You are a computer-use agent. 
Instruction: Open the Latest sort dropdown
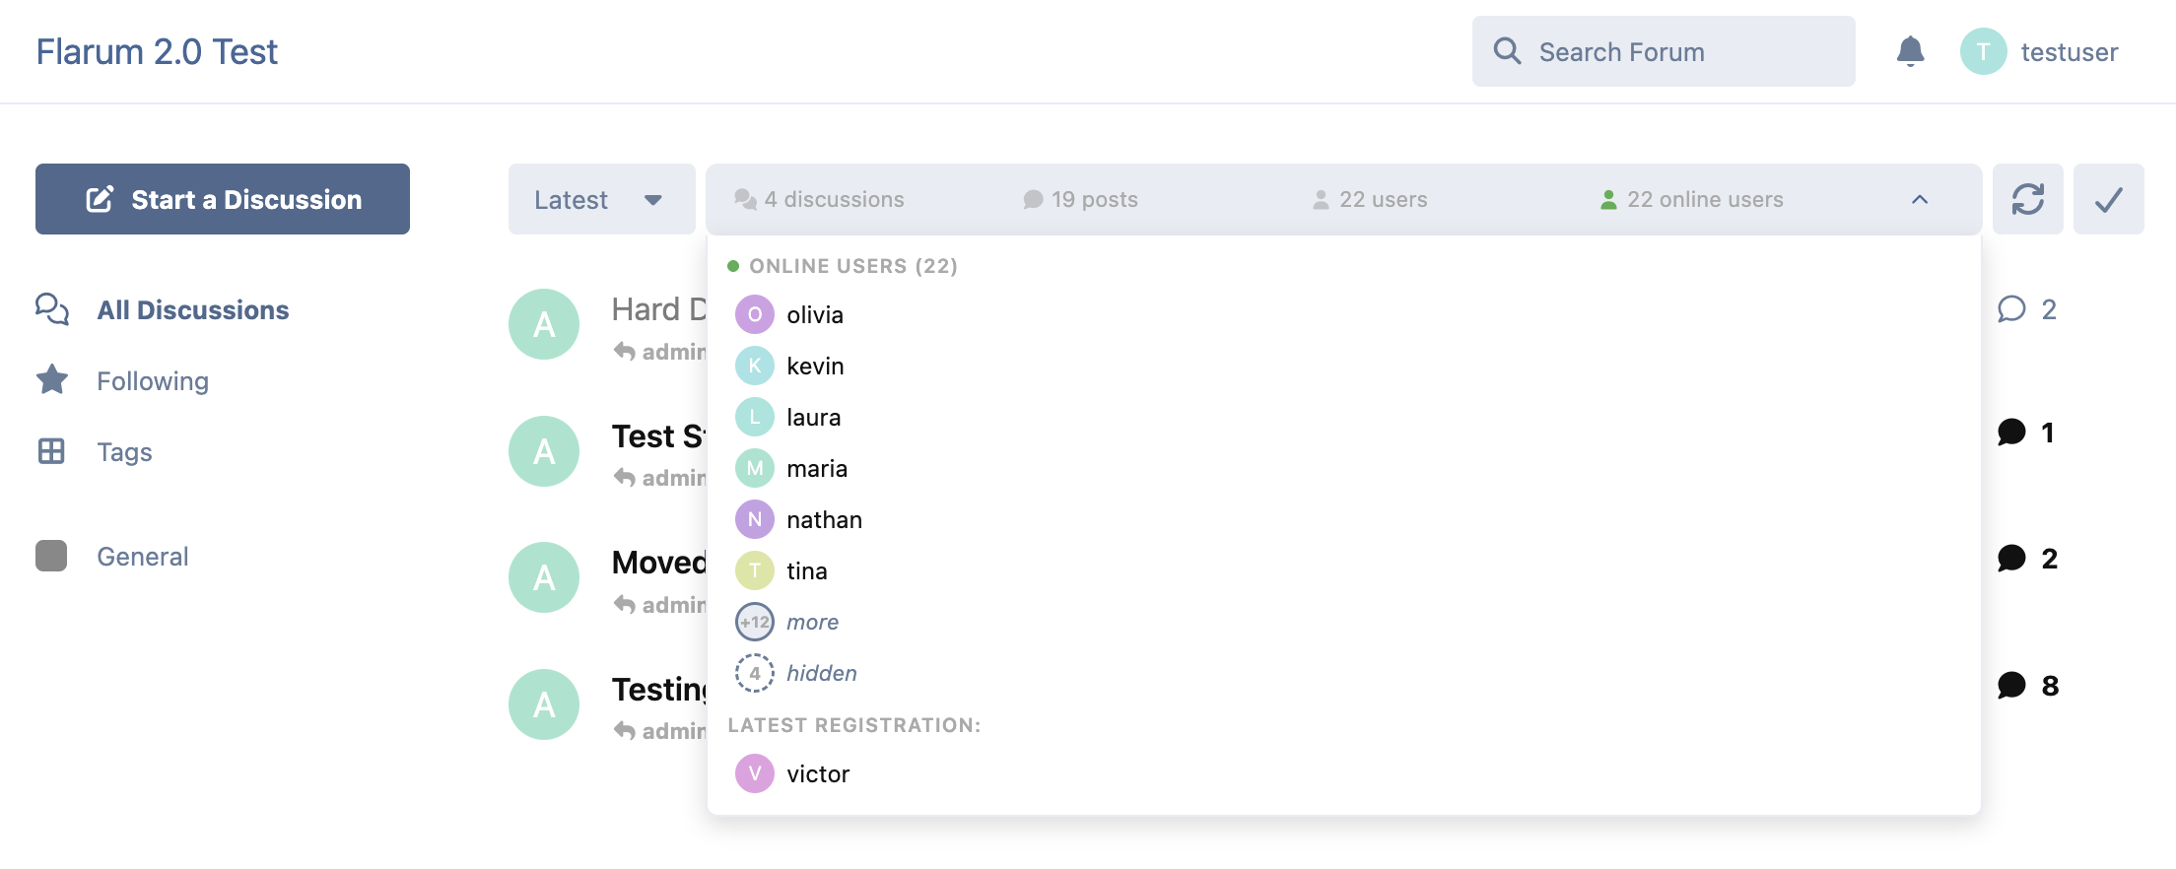[600, 199]
